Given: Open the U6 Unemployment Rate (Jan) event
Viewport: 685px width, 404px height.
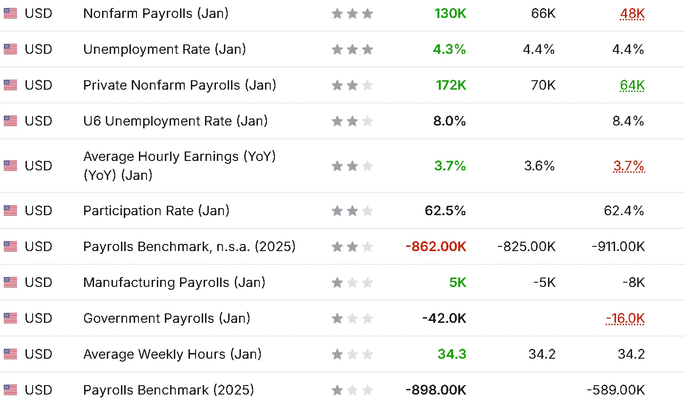Looking at the screenshot, I should click(175, 121).
